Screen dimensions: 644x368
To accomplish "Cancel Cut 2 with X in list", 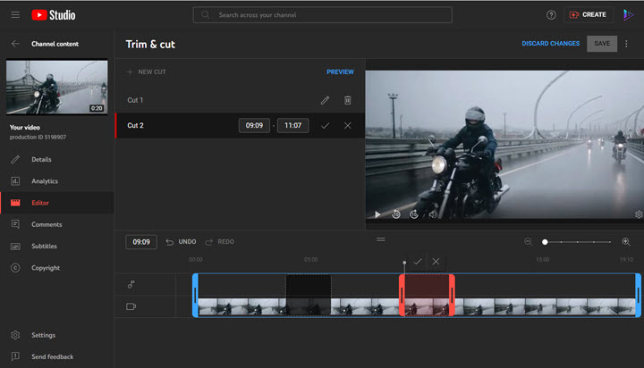I will [348, 126].
